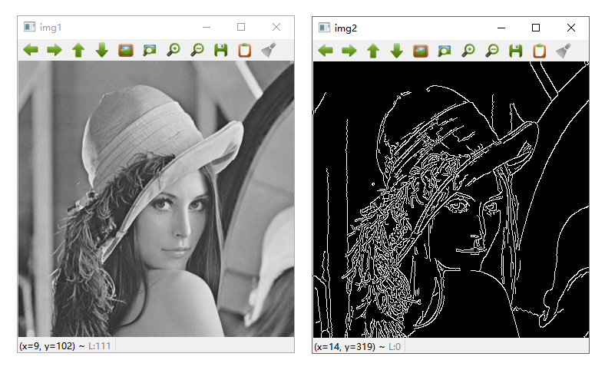Click the grayscale photo in img1
605x370 pixels.
(156, 199)
